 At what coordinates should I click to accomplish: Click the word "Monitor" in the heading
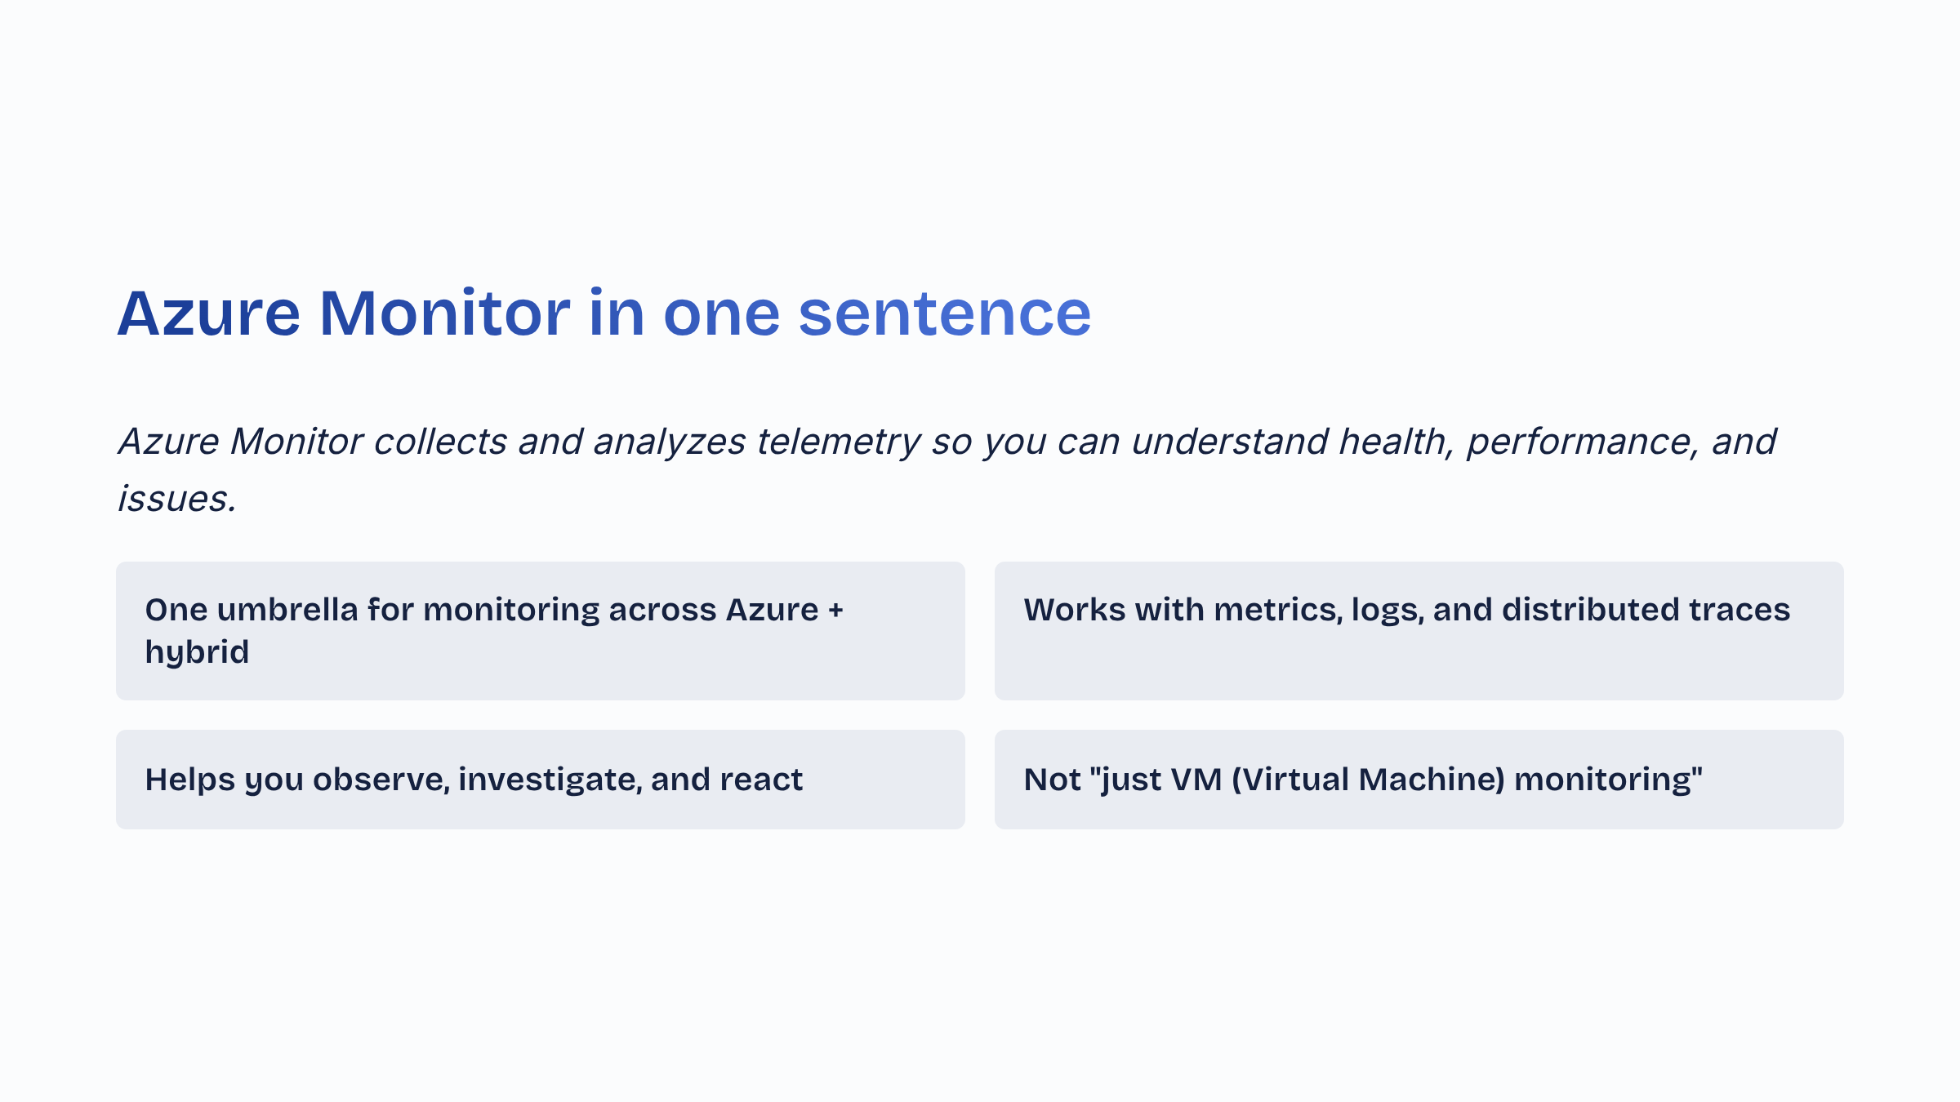[x=444, y=313]
